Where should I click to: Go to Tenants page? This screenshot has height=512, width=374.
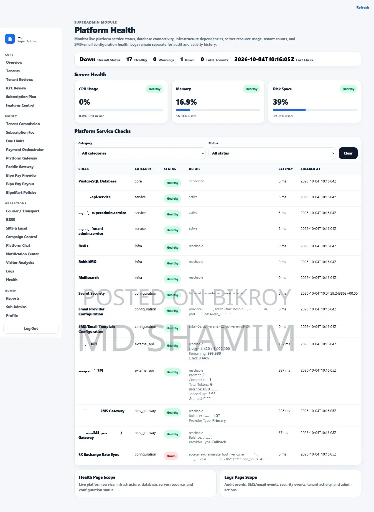tap(13, 71)
